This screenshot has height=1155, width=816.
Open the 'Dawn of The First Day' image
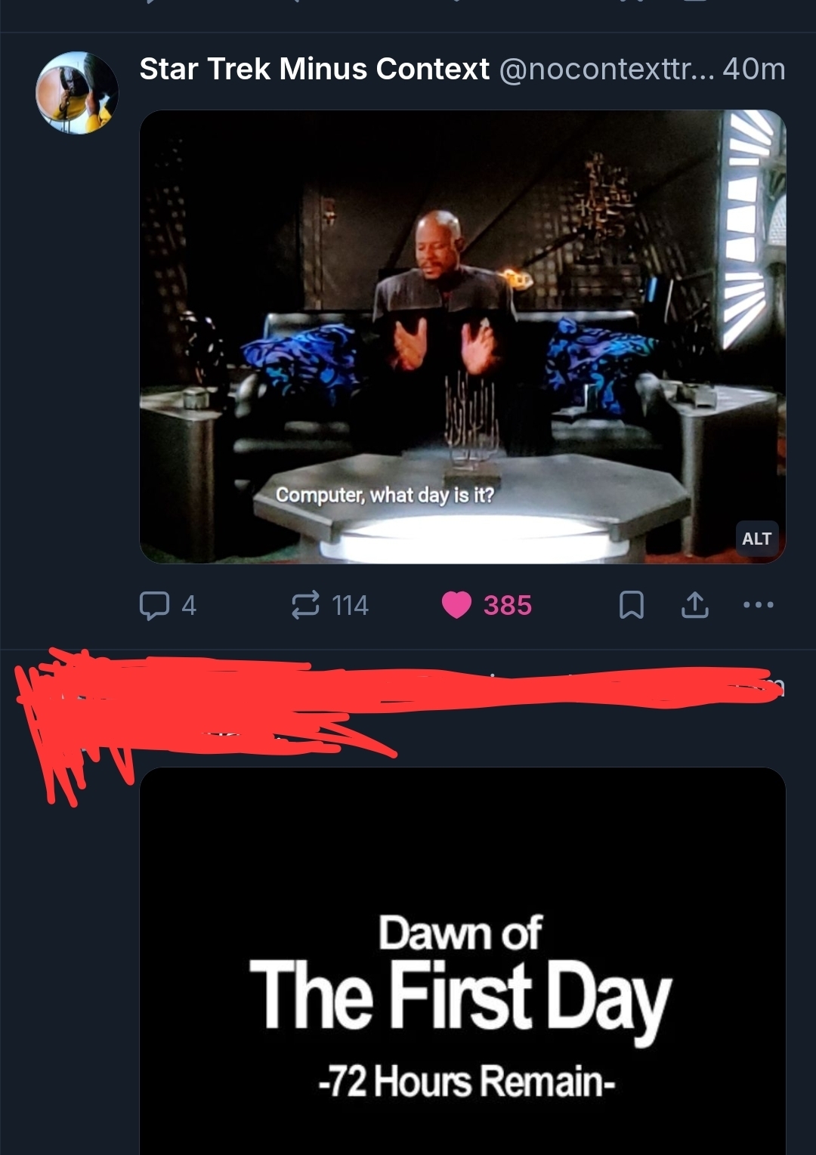(x=462, y=961)
